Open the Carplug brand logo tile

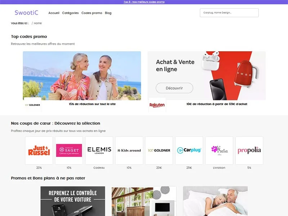[x=189, y=150]
